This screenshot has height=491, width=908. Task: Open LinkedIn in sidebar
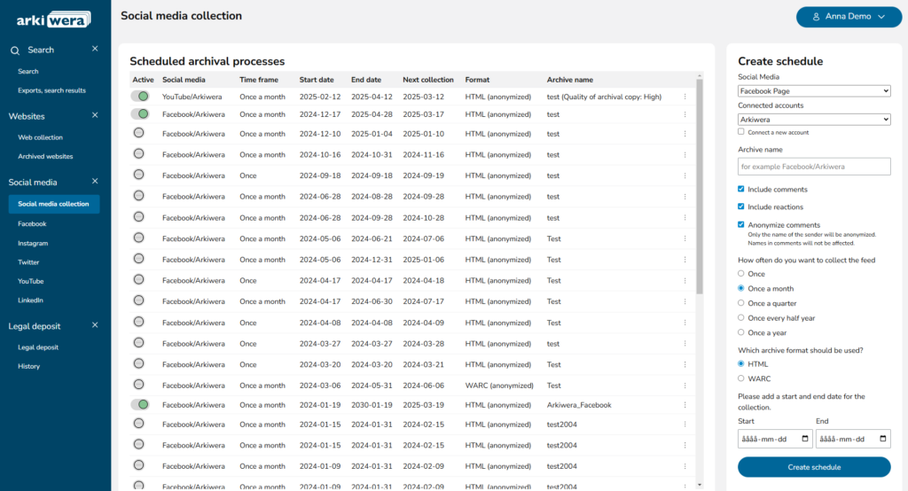(x=30, y=300)
